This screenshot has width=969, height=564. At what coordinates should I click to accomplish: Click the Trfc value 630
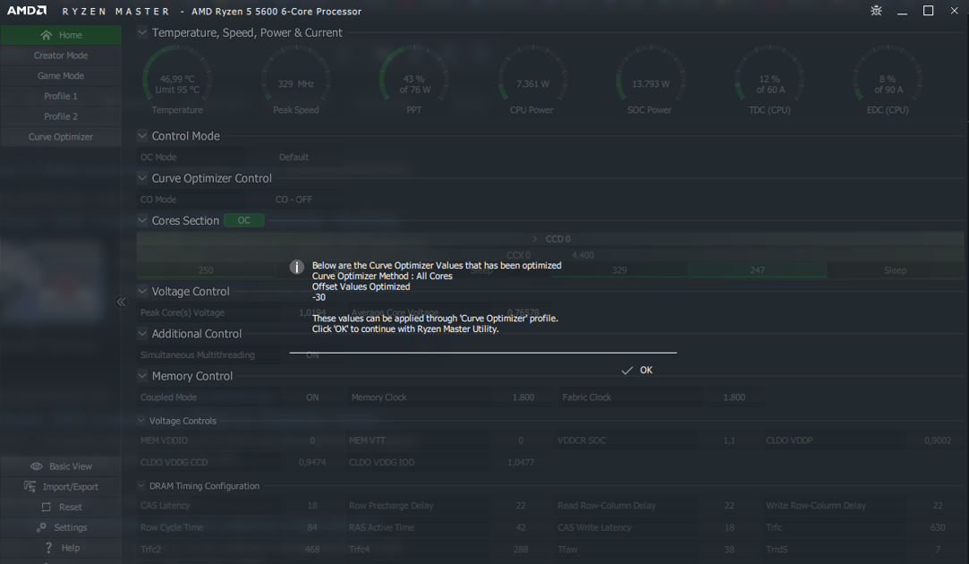point(938,527)
